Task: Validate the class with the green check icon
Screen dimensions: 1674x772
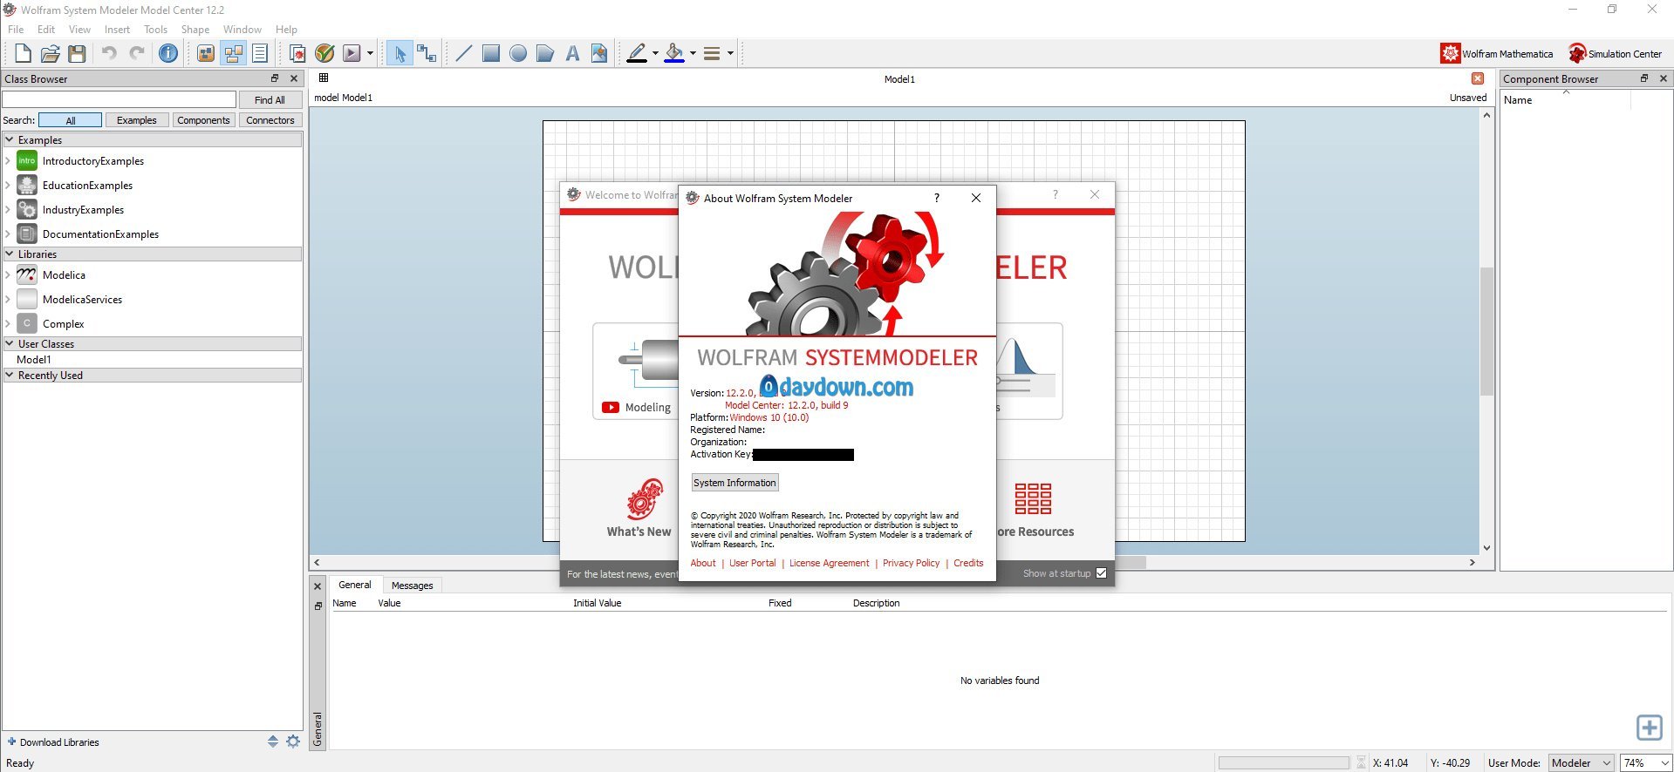Action: coord(325,54)
